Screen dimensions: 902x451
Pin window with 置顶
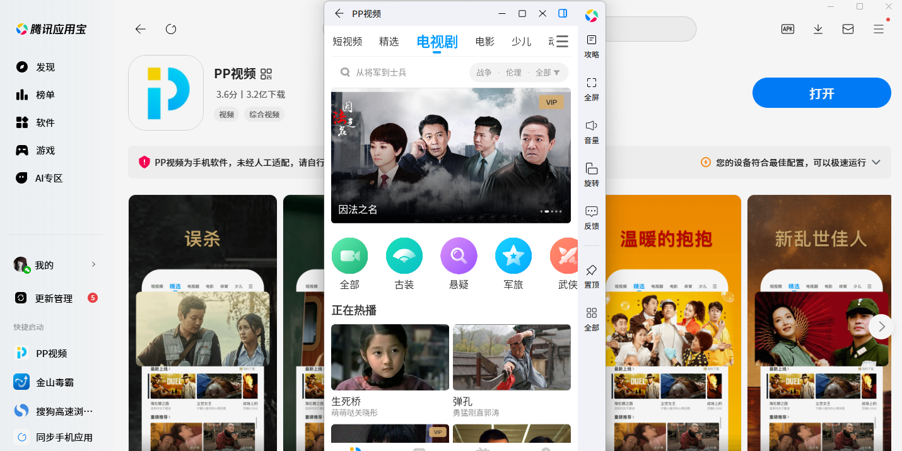pos(592,276)
